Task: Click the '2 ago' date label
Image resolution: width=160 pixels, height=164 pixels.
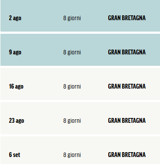Action: pyautogui.click(x=15, y=18)
